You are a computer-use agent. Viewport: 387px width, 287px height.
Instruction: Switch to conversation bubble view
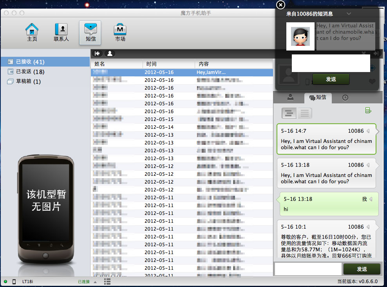289,113
